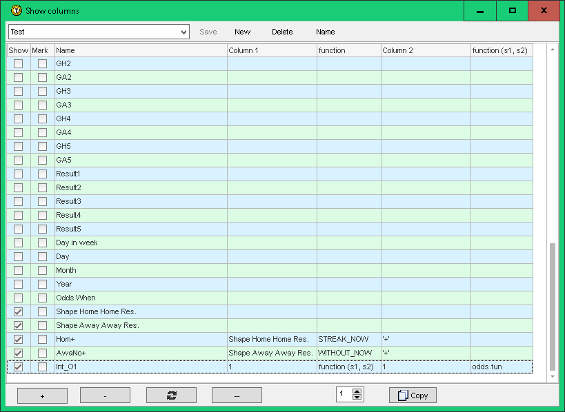Click the Copy button with pages icon

click(413, 395)
